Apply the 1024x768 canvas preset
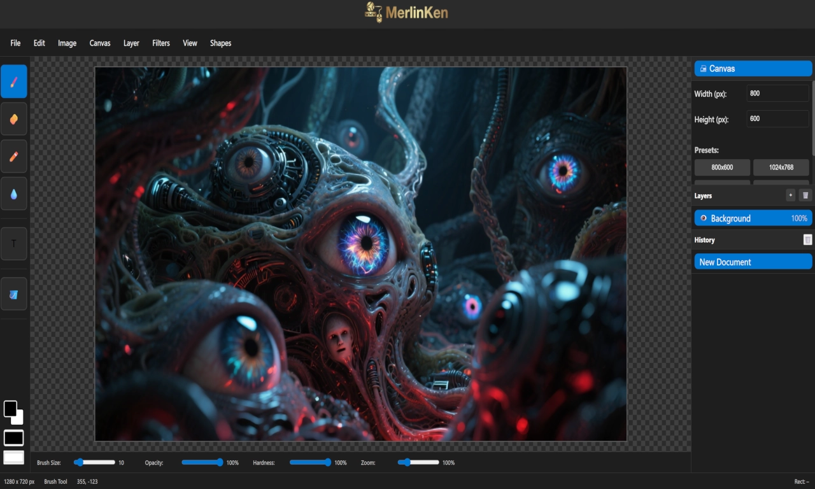Viewport: 815px width, 489px height. [781, 167]
